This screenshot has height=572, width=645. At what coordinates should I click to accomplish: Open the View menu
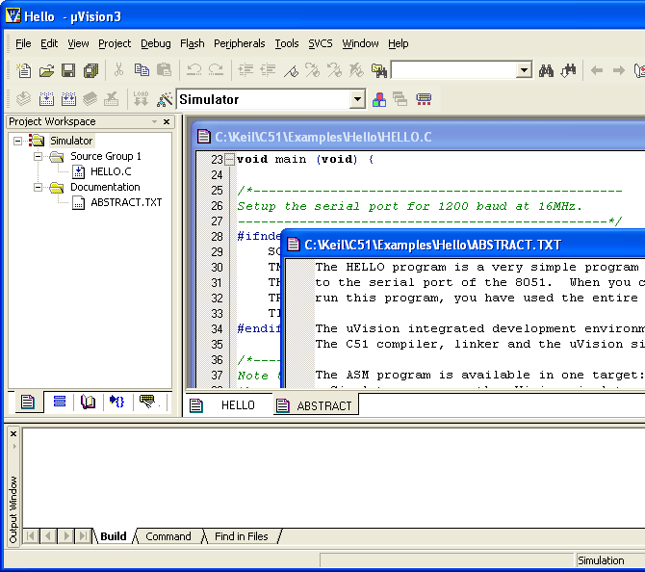click(x=78, y=43)
